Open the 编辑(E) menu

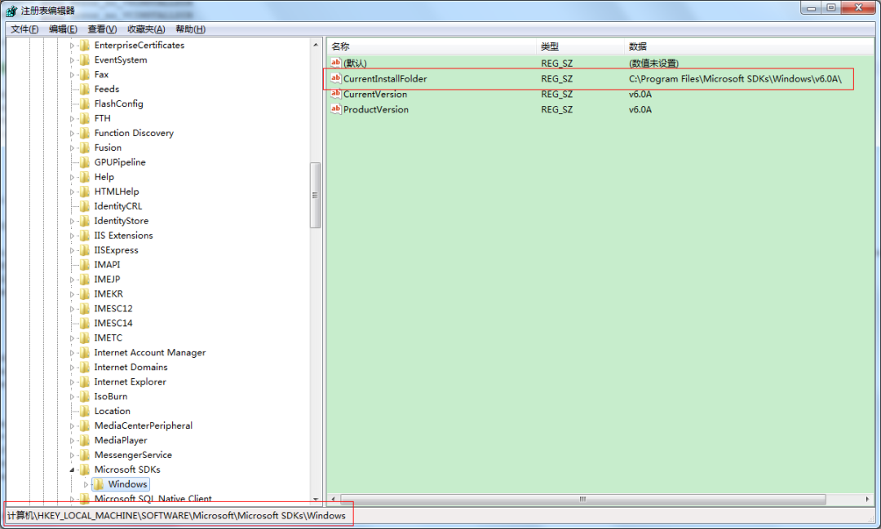[63, 29]
